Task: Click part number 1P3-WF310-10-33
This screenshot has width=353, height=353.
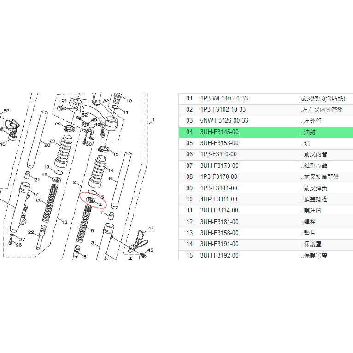Action: pos(224,99)
